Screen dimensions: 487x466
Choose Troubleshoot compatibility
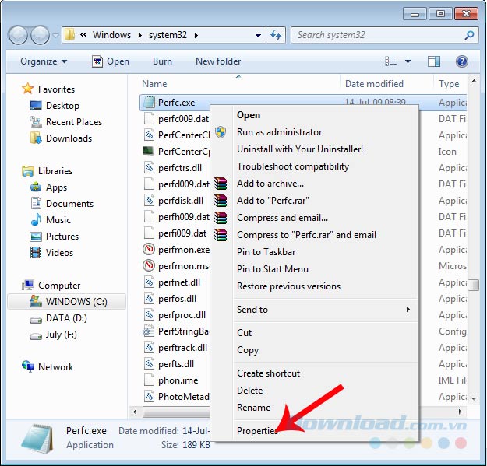coord(293,166)
